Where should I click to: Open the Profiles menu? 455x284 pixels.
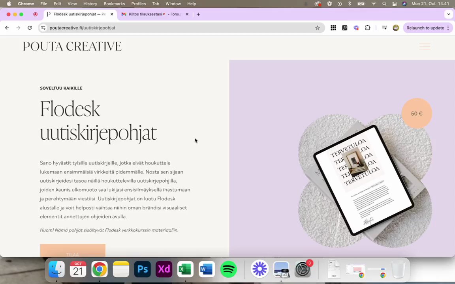[x=138, y=4]
